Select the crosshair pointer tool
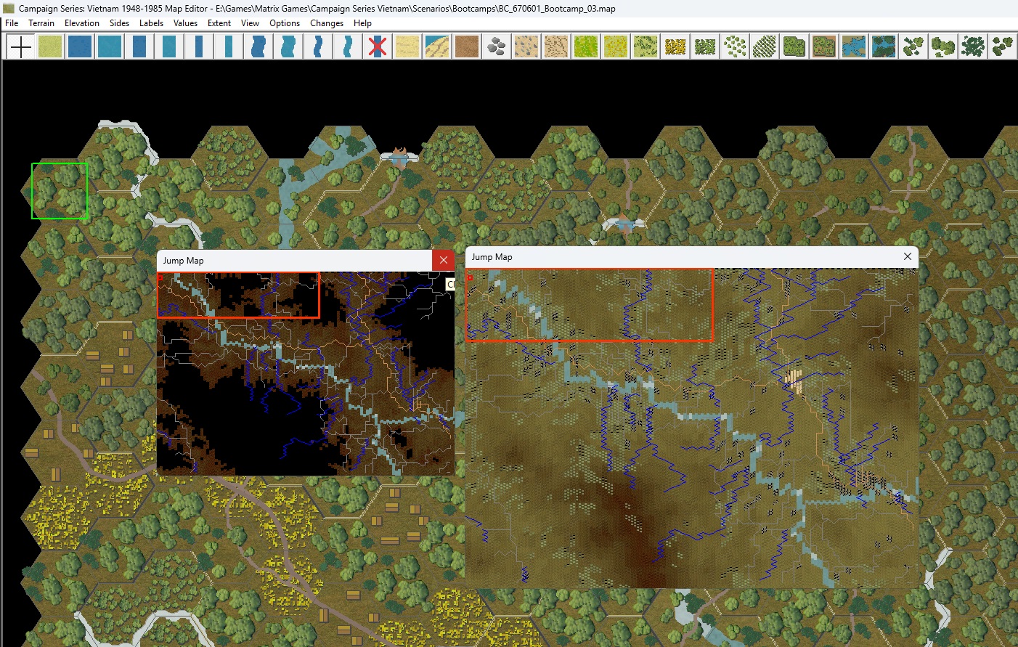Image resolution: width=1018 pixels, height=647 pixels. (21, 46)
